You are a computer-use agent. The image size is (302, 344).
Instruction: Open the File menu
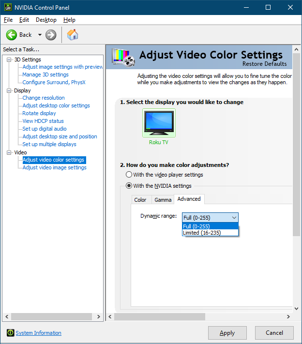point(8,20)
